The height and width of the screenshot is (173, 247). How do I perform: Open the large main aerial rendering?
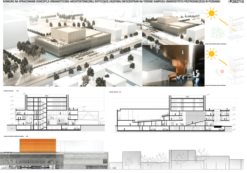[72, 45]
